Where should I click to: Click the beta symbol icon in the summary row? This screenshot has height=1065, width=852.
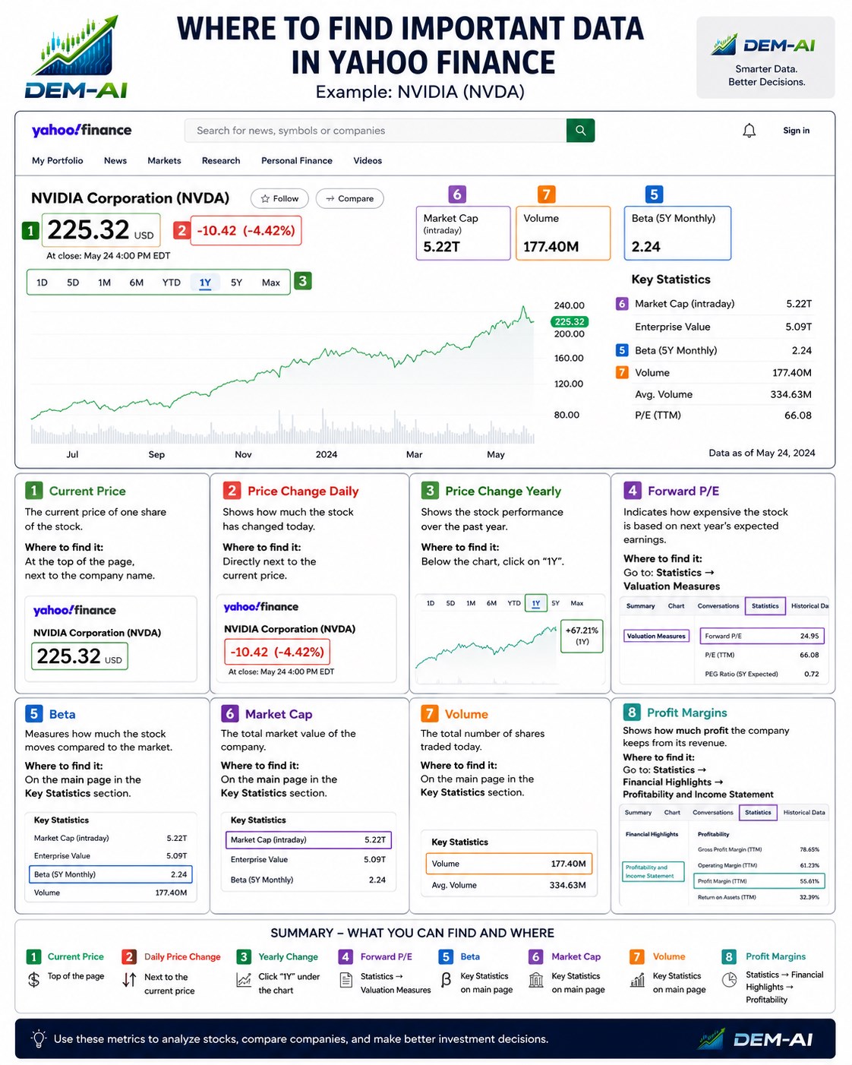[446, 980]
